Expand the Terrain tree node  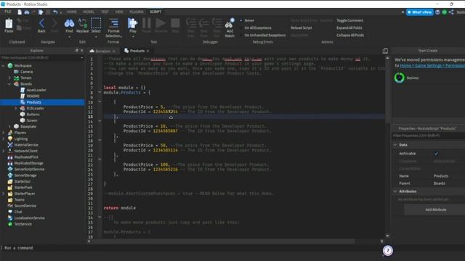[9, 78]
